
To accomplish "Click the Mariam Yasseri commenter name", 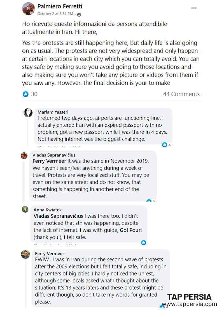I will coord(53,112).
